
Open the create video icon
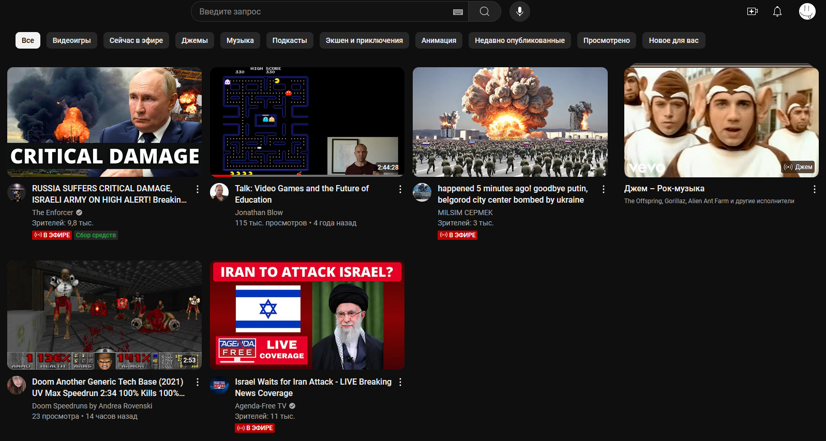tap(753, 11)
